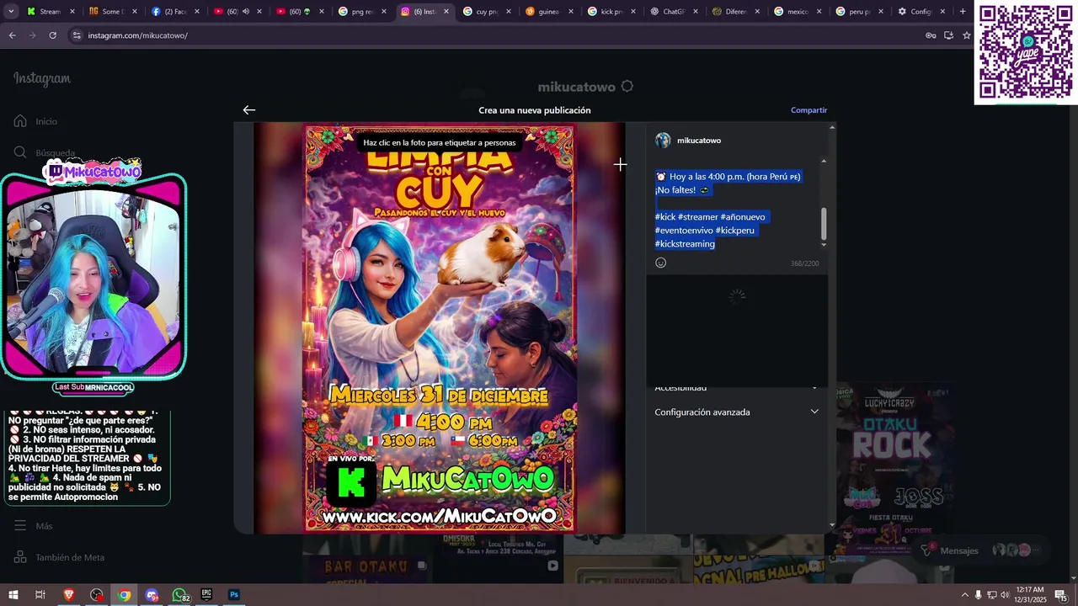The height and width of the screenshot is (606, 1078).
Task: Go back with the arrow in the post dialog
Action: pyautogui.click(x=248, y=110)
